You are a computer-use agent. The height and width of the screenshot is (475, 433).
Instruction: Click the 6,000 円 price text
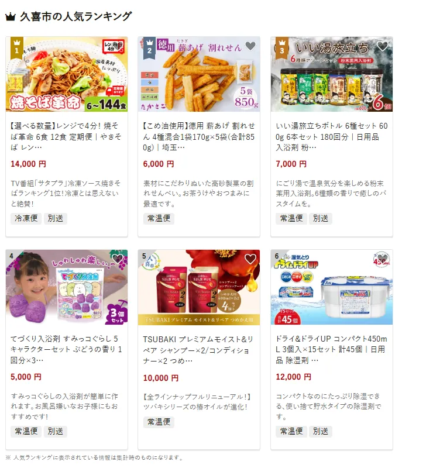[159, 164]
